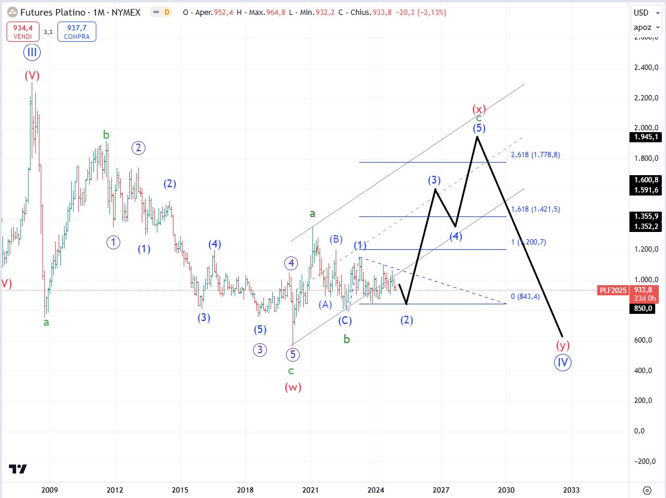Click the 1.945,1 price axis label

pyautogui.click(x=646, y=137)
